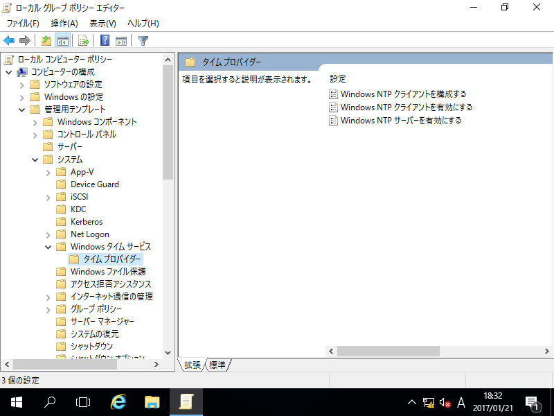Open Action Center from the system tray
This screenshot has width=554, height=416.
[x=533, y=402]
